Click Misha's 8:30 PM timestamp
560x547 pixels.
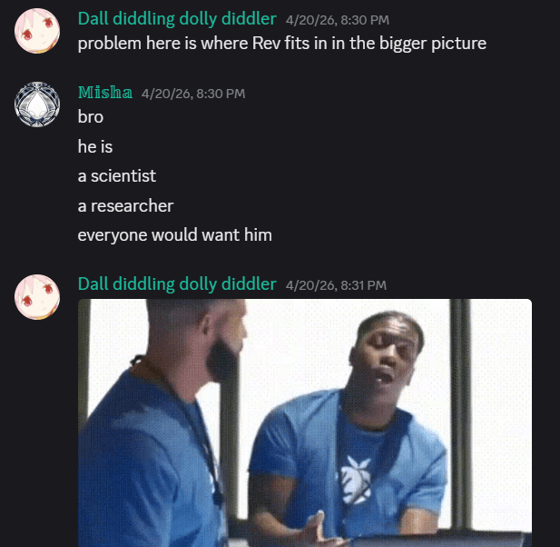193,94
